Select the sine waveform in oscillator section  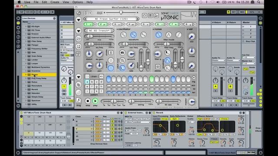coord(123,35)
